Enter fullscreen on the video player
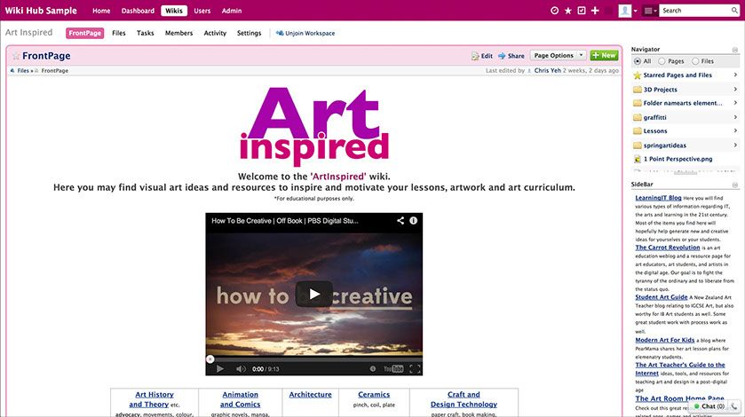The height and width of the screenshot is (417, 745). point(415,368)
